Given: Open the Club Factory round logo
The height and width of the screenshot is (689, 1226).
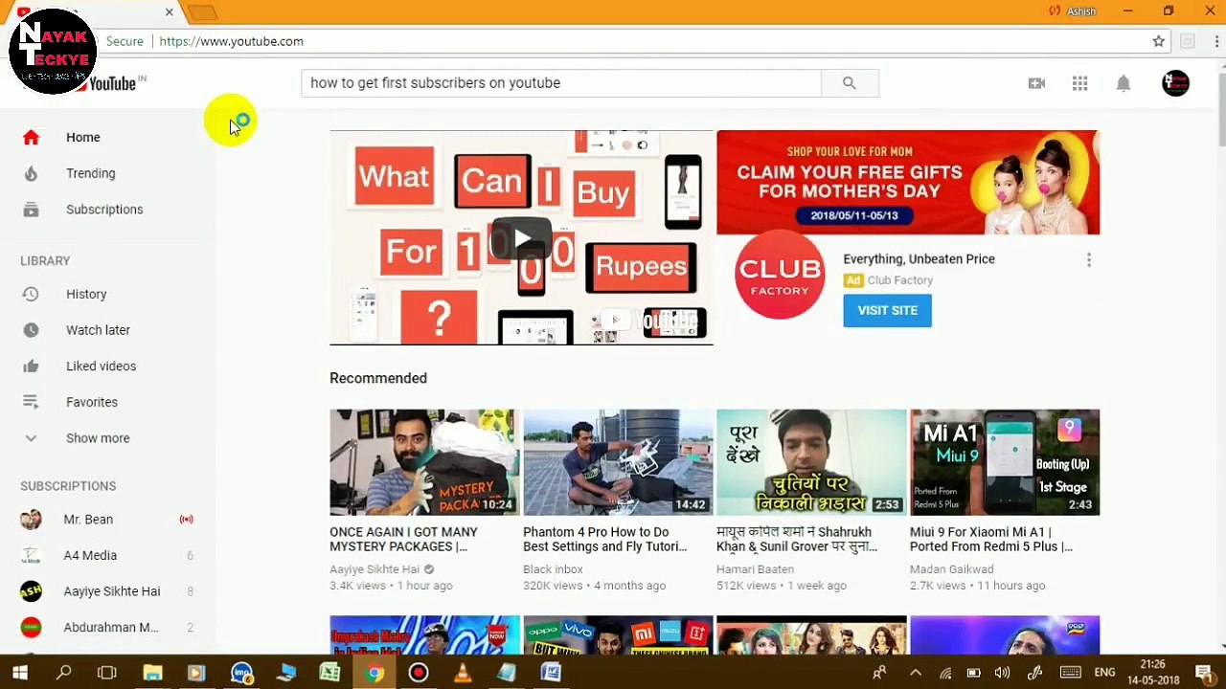Looking at the screenshot, I should (x=780, y=275).
